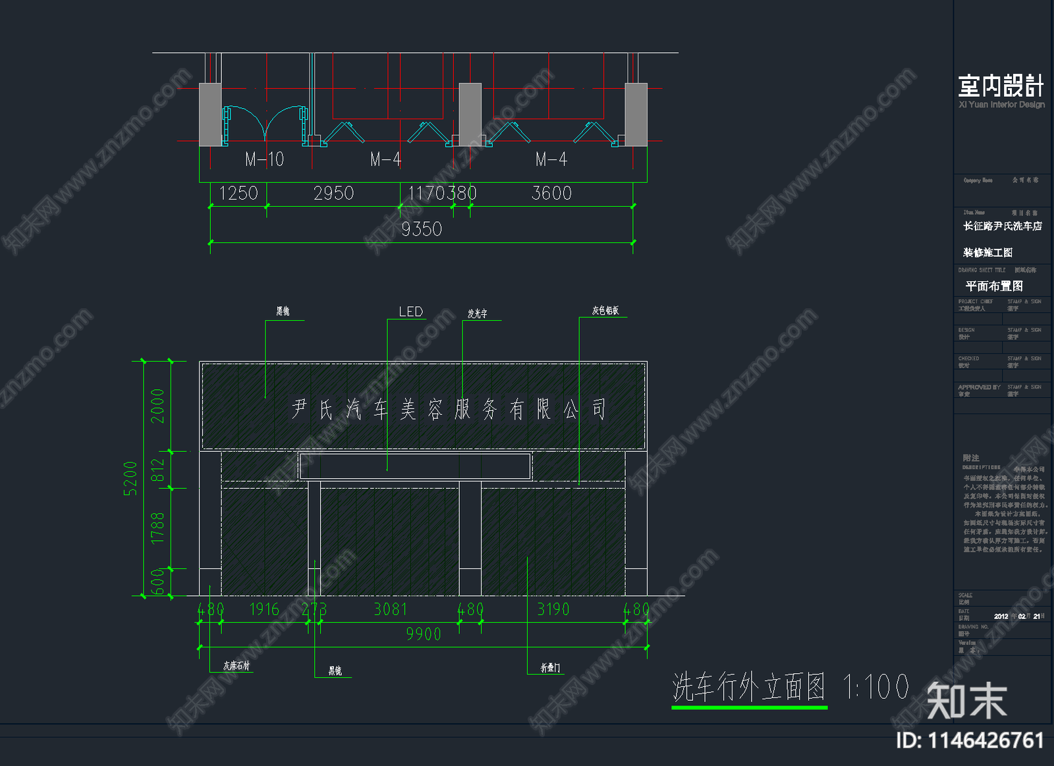Select the Xi Yuan Interior Design text
Viewport: 1054px width, 766px height.
tap(1002, 105)
